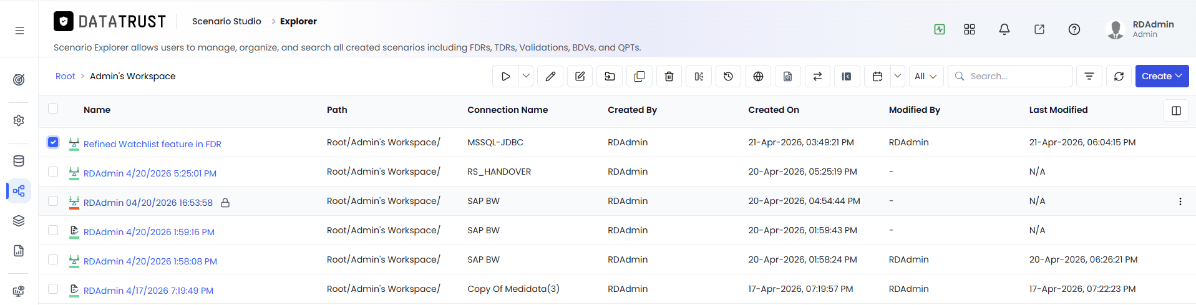Screen dimensions: 1196x305
Task: Open the notifications bell
Action: pyautogui.click(x=1004, y=29)
